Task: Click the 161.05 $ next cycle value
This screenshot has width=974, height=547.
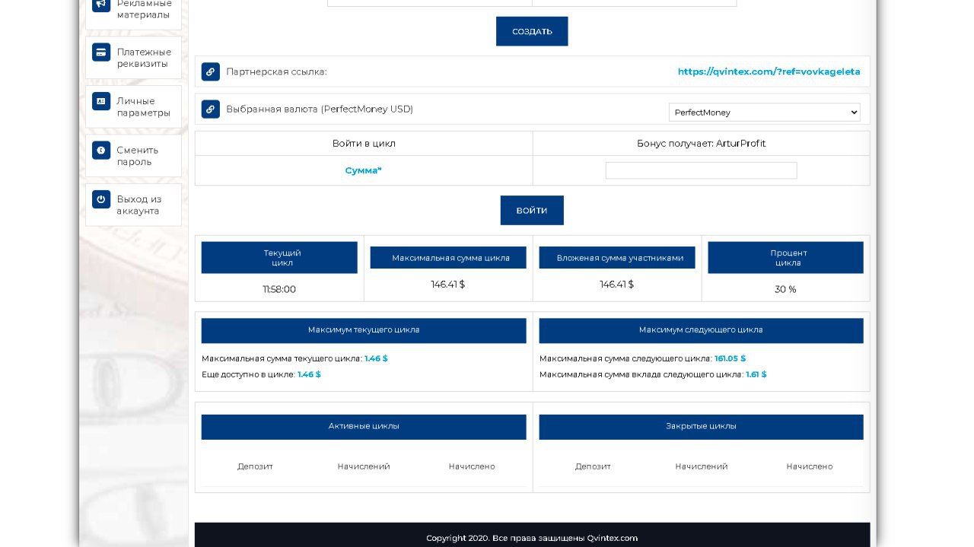Action: [730, 358]
